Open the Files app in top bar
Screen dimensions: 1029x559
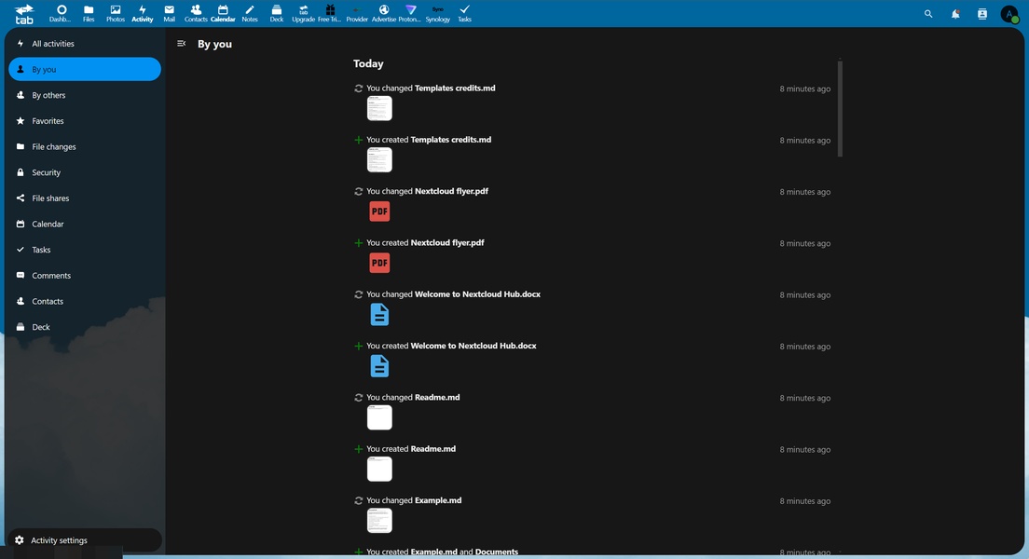pos(89,13)
